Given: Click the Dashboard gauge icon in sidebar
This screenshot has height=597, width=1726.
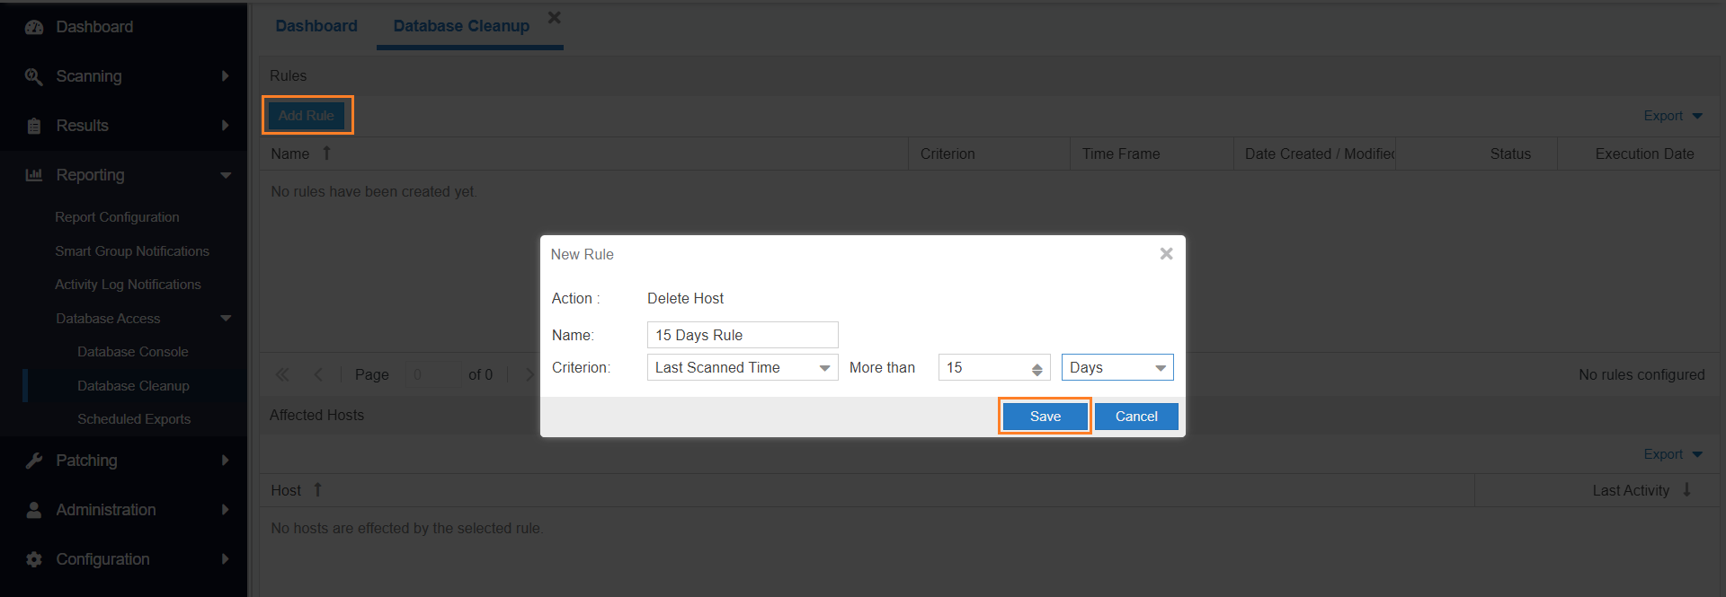Looking at the screenshot, I should [x=34, y=27].
